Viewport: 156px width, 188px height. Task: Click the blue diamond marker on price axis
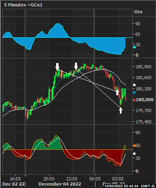point(134,92)
